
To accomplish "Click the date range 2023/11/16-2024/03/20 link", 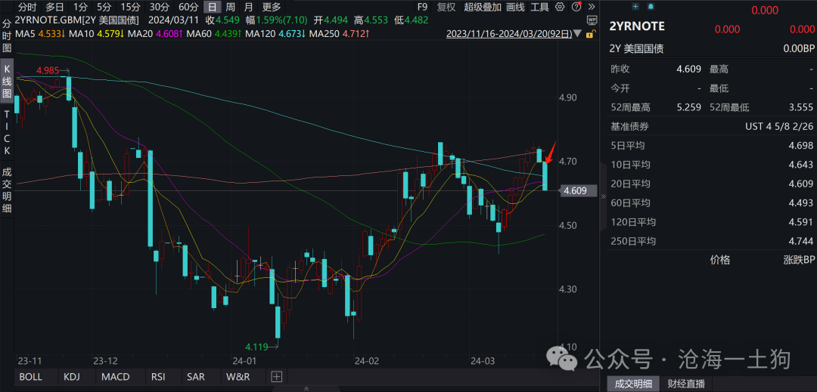I will [x=509, y=34].
